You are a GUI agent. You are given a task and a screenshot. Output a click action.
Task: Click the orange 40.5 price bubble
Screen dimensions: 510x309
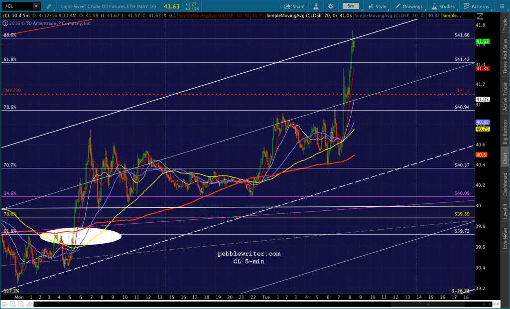(482, 155)
